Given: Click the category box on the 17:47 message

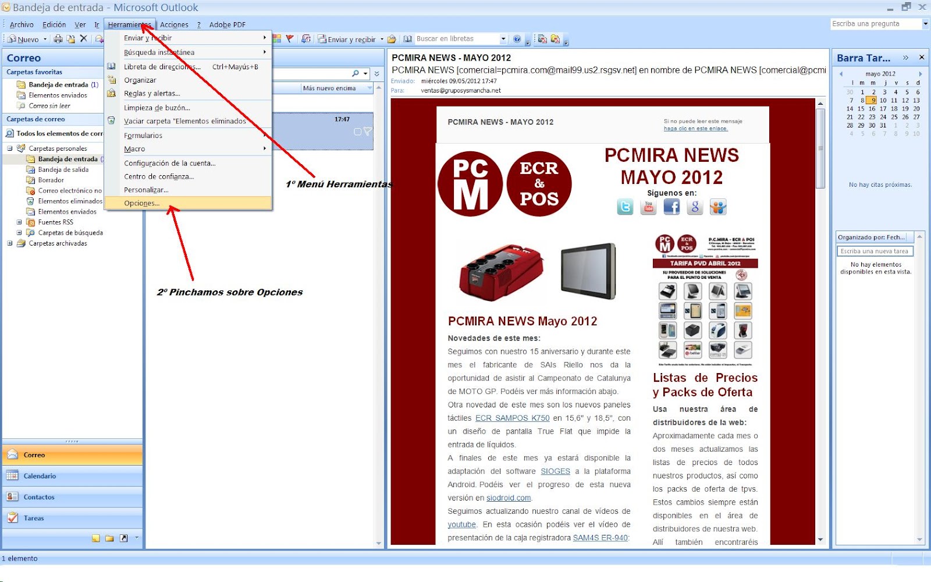Looking at the screenshot, I should click(358, 132).
